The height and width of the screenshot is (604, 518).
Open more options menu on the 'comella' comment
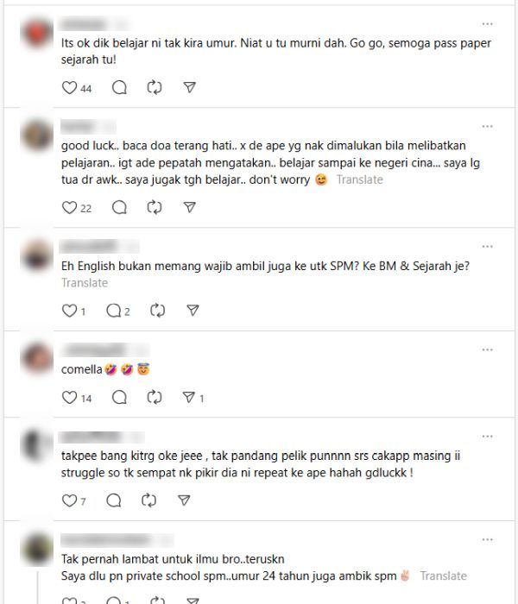tap(488, 349)
